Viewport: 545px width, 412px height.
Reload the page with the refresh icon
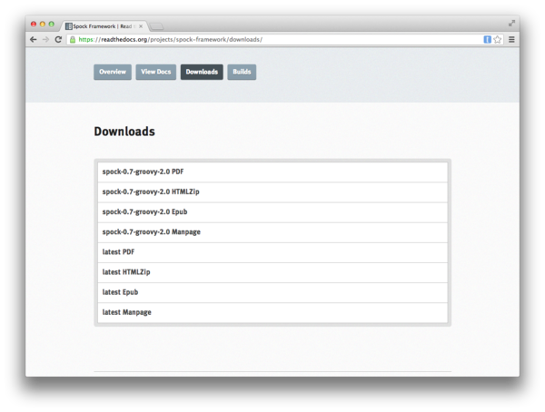pyautogui.click(x=58, y=40)
